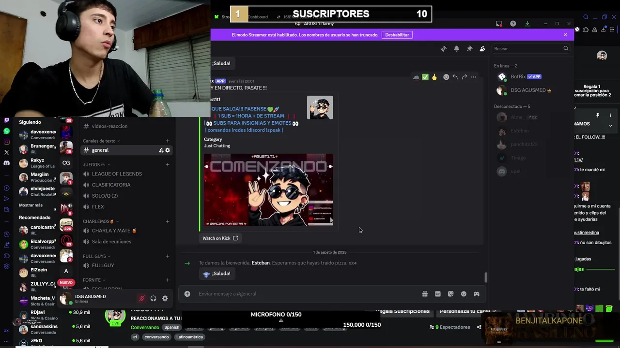
Task: Collapse the FULL GUYS category
Action: tap(97, 256)
